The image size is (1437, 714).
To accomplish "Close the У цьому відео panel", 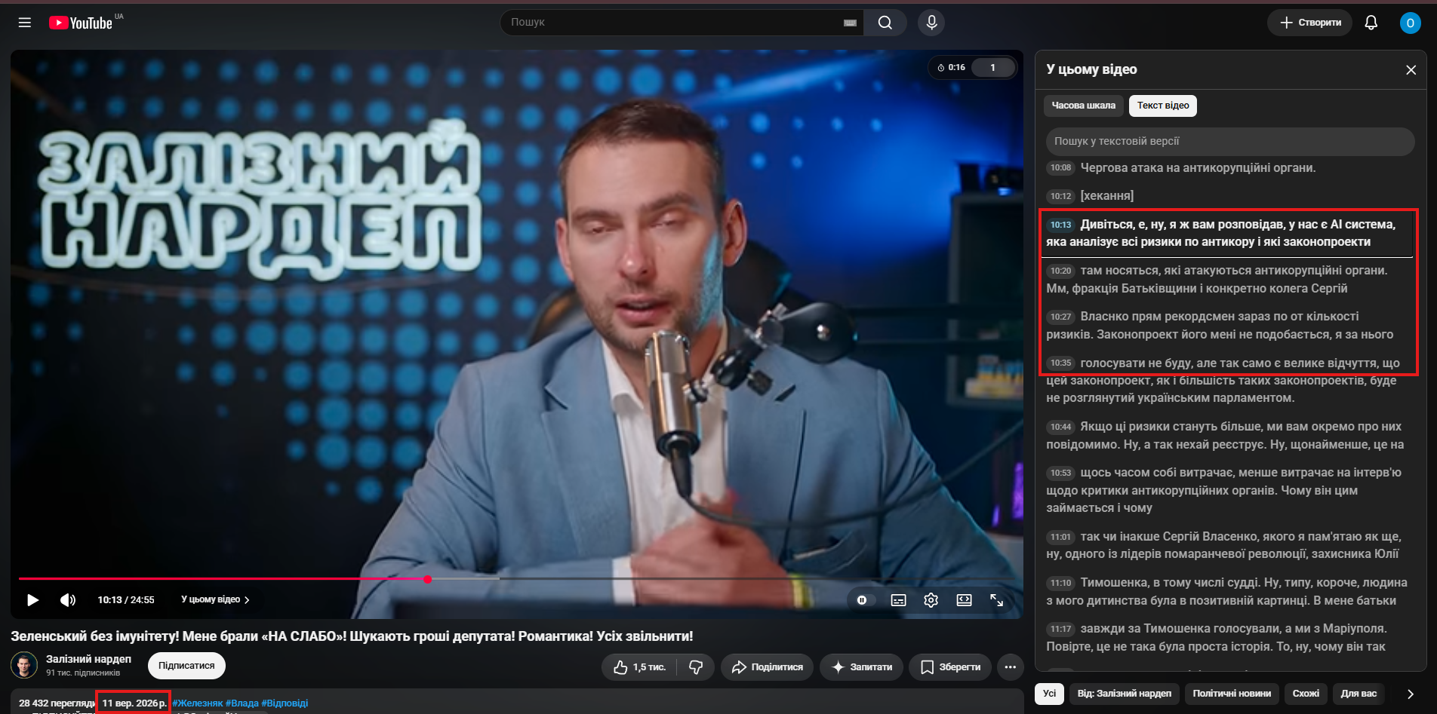I will [x=1411, y=69].
